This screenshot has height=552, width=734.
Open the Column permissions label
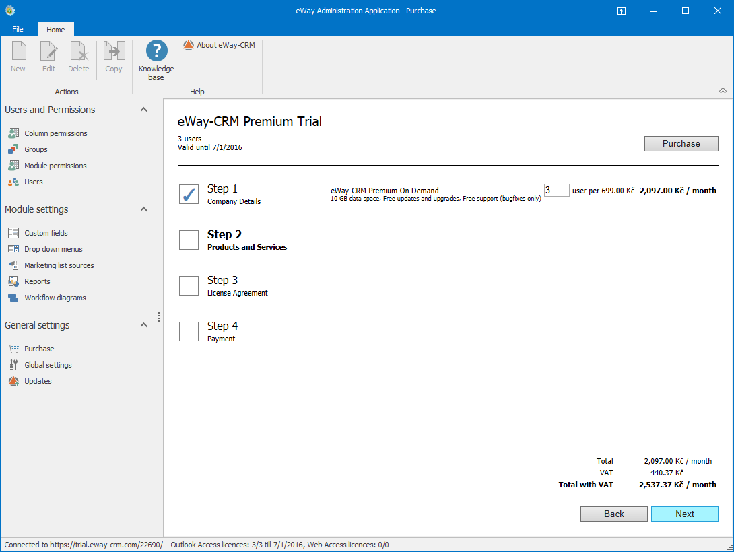[56, 133]
